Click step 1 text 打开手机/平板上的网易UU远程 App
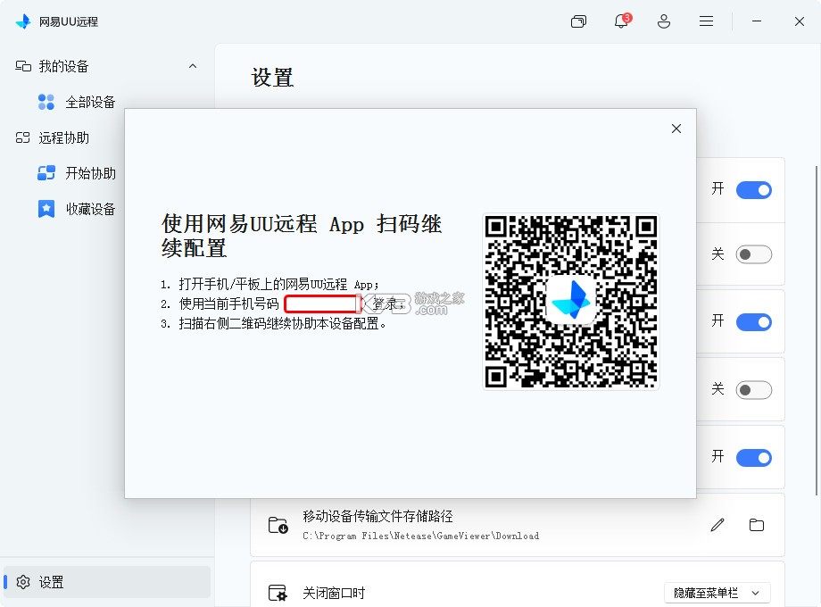 pyautogui.click(x=278, y=285)
